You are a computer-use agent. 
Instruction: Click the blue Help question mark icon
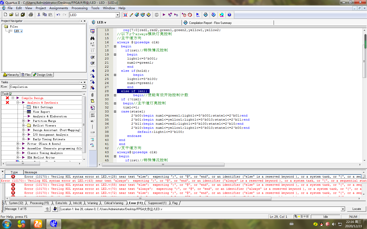(229, 15)
